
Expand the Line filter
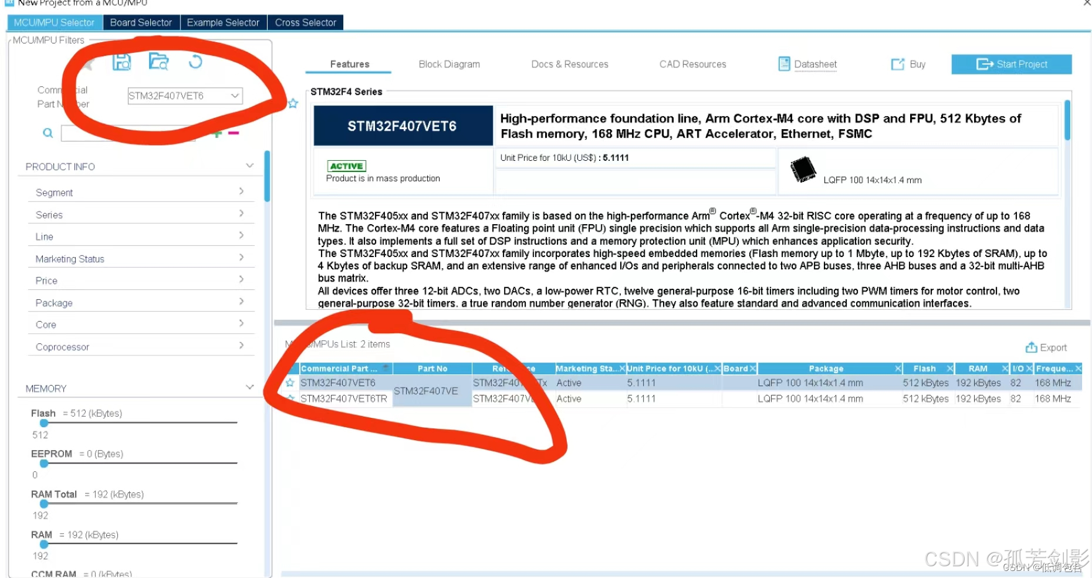pos(241,235)
